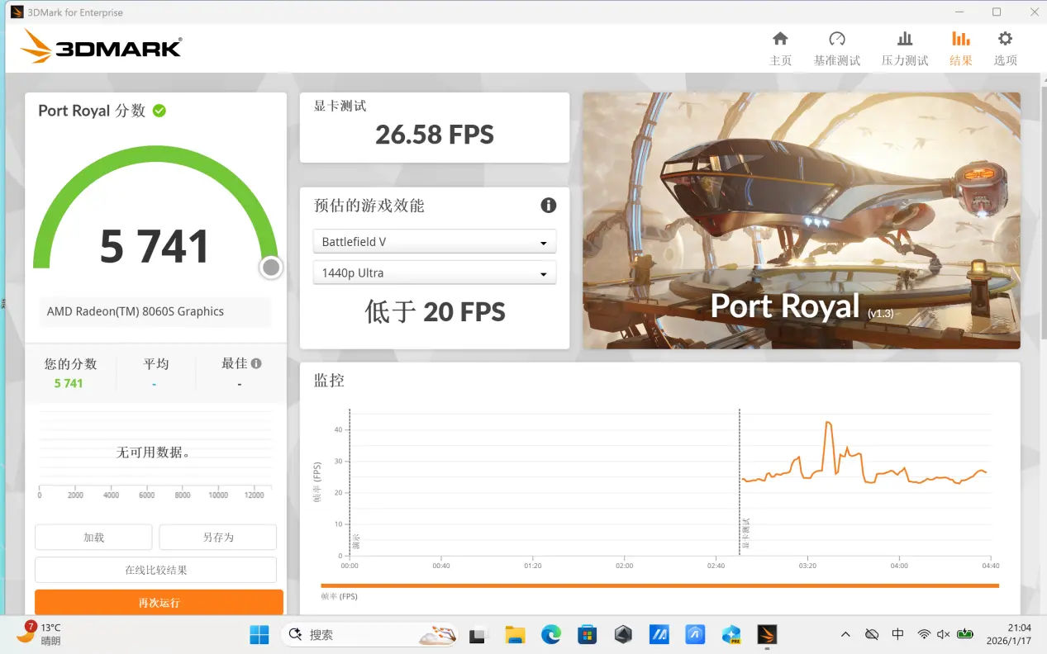The image size is (1047, 654).
Task: Click the gray score gauge knob
Action: [x=270, y=268]
